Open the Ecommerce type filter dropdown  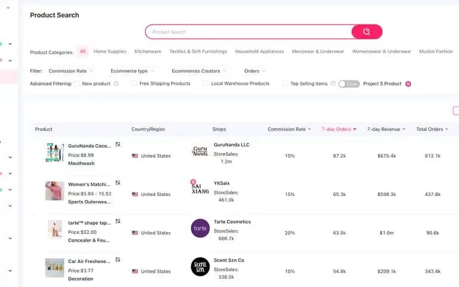point(132,71)
